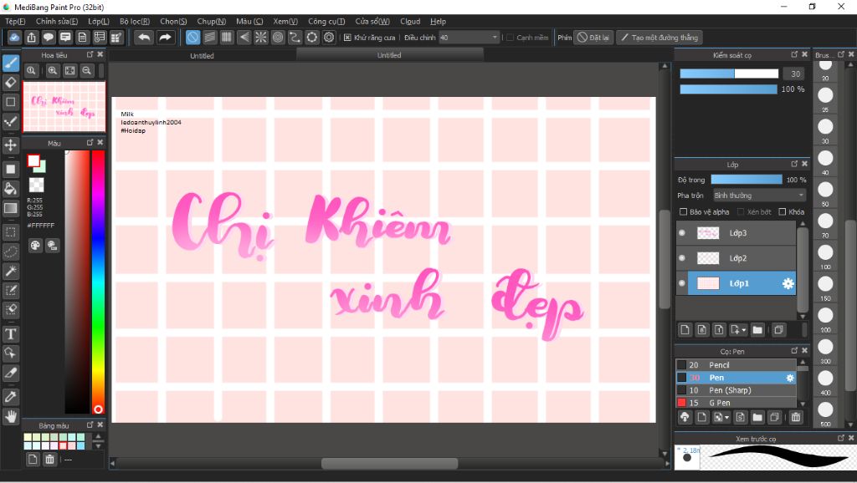The width and height of the screenshot is (857, 483).
Task: Select the Pencil brush
Action: pos(736,365)
